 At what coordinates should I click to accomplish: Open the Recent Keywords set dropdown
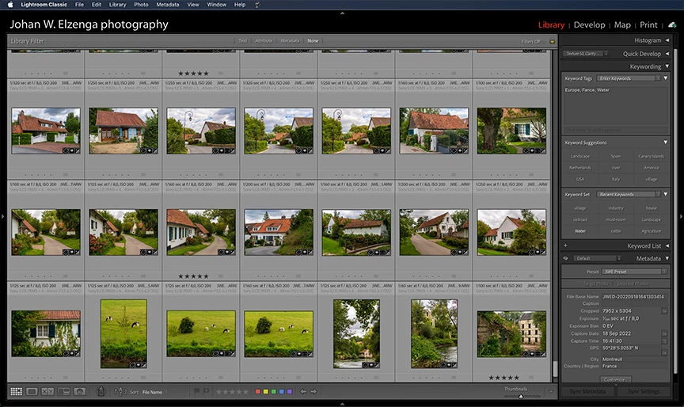pyautogui.click(x=629, y=194)
